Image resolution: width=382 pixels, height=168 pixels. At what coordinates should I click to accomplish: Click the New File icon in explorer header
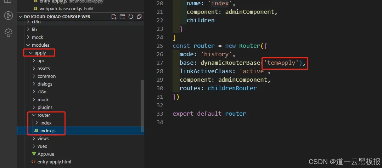[x=114, y=17]
